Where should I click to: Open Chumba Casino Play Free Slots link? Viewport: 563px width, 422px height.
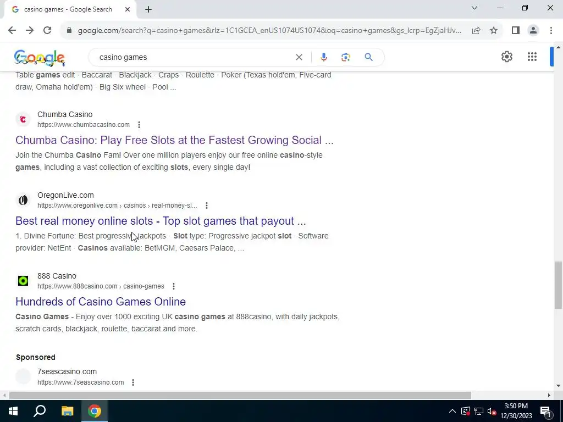click(174, 140)
